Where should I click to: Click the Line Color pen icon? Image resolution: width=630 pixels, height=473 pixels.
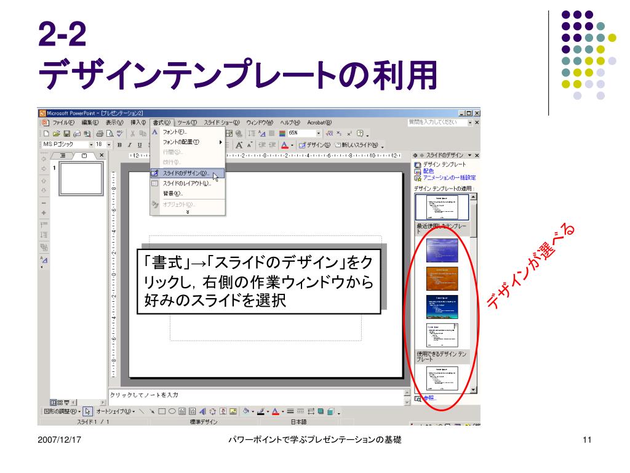coord(261,411)
